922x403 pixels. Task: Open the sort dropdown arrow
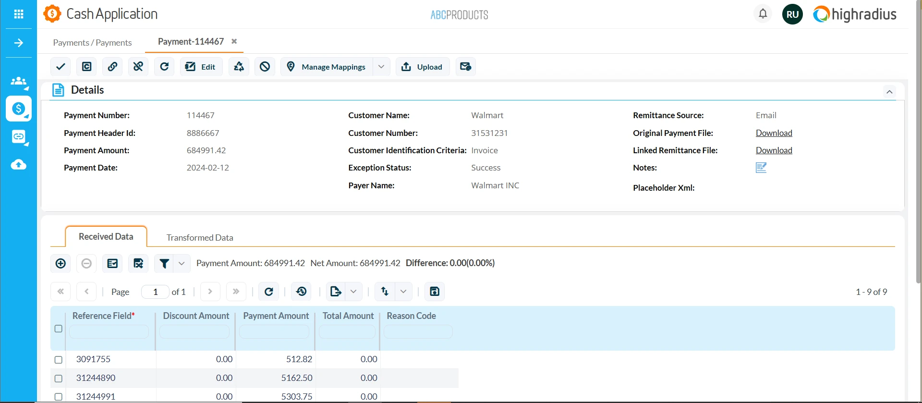point(403,292)
